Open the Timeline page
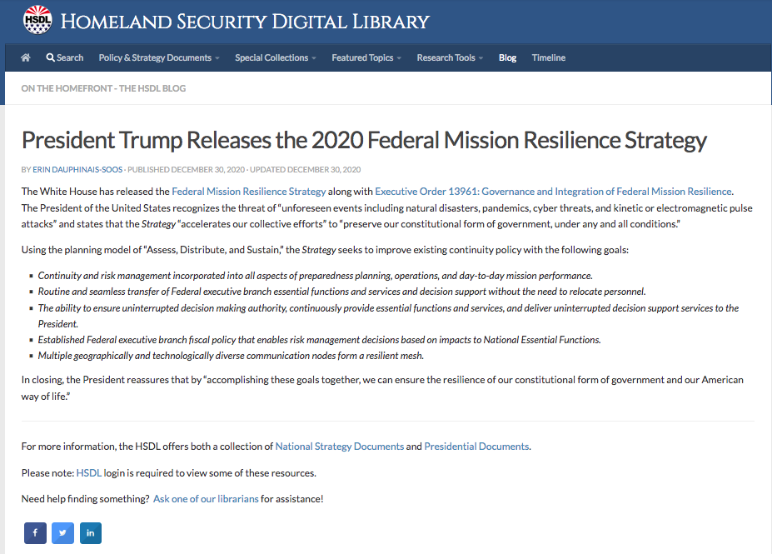The width and height of the screenshot is (772, 554). click(548, 57)
